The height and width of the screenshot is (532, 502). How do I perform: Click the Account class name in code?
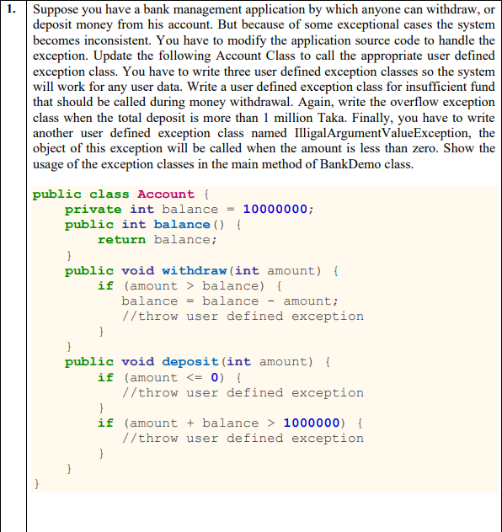166,194
